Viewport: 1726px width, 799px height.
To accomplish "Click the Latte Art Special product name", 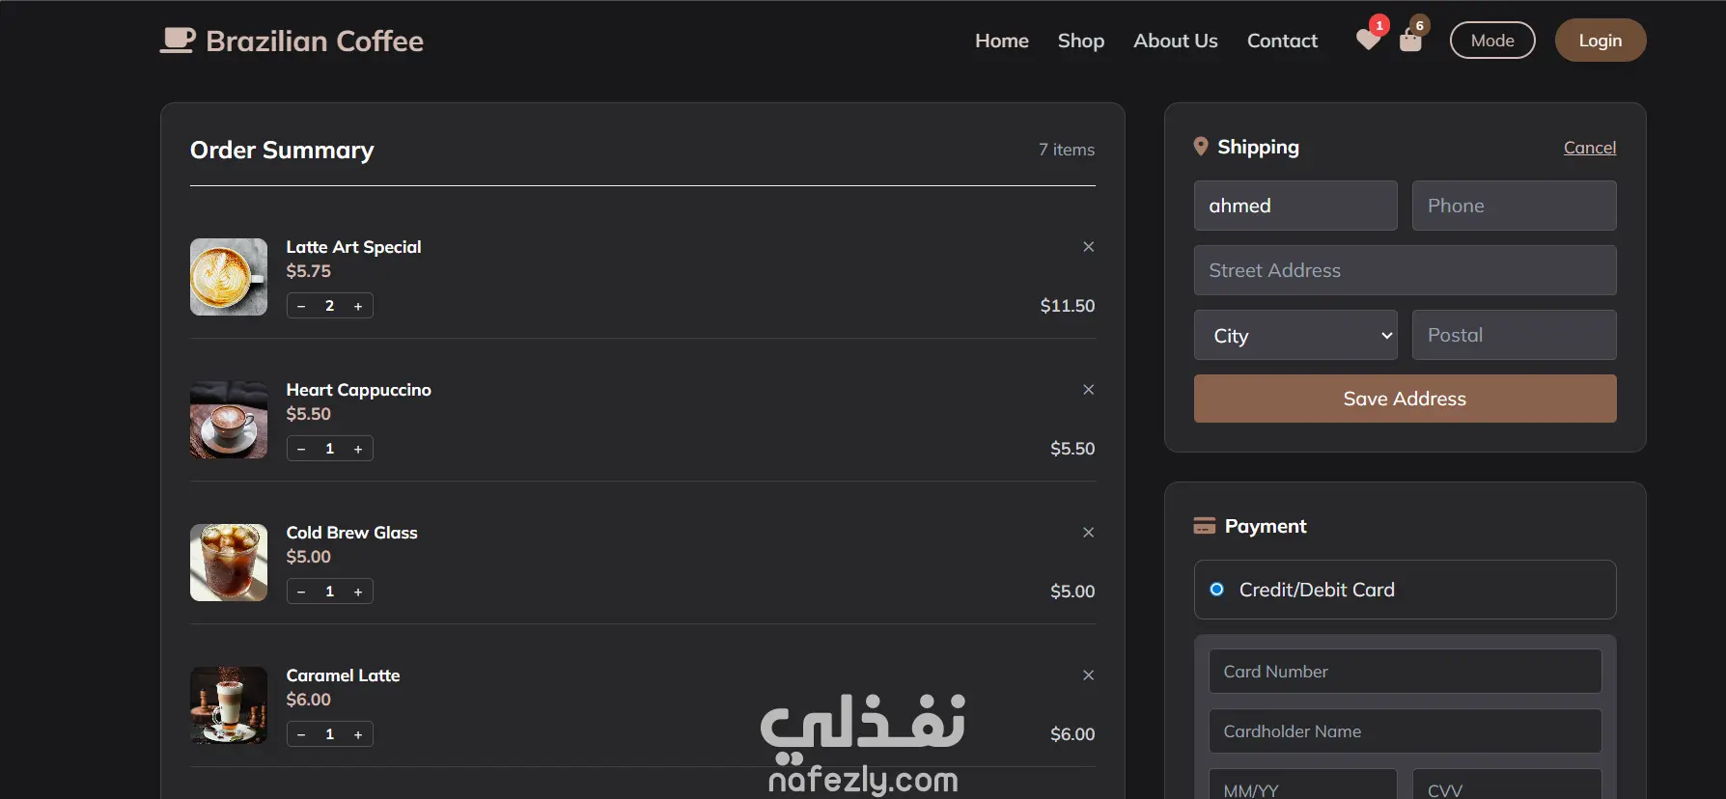I will [x=353, y=247].
